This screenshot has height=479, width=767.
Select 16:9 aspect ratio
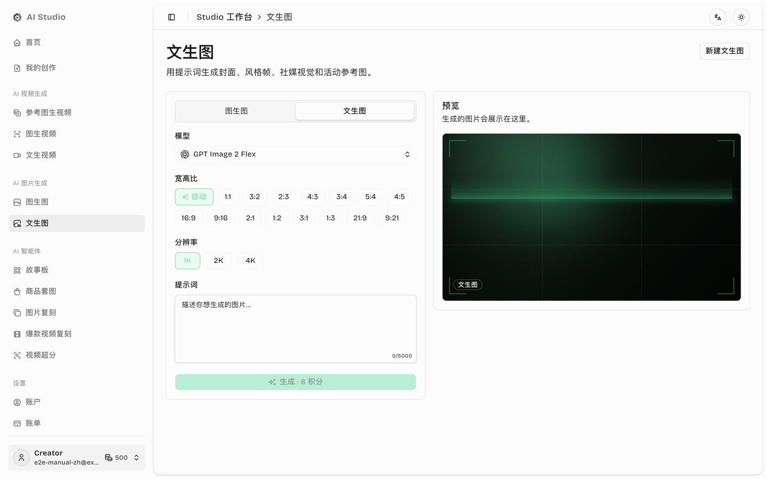pyautogui.click(x=189, y=218)
